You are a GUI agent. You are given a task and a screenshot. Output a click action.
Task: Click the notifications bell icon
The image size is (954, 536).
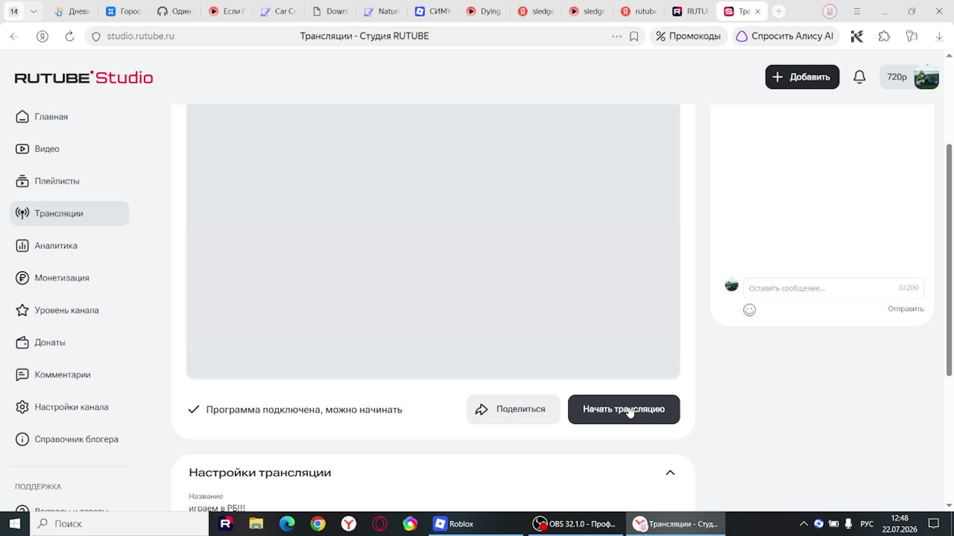tap(860, 77)
